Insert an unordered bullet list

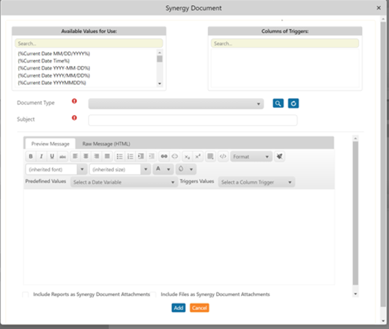[119, 156]
